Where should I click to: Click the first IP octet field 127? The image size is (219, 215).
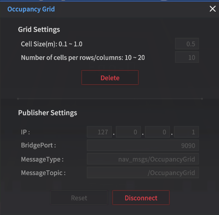click(99, 132)
